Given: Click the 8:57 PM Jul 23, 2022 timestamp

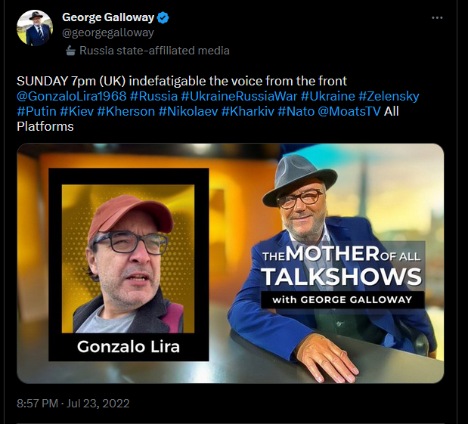Looking at the screenshot, I should pyautogui.click(x=73, y=404).
